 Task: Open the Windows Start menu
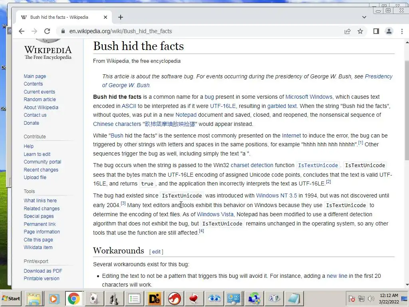[x=11, y=298]
